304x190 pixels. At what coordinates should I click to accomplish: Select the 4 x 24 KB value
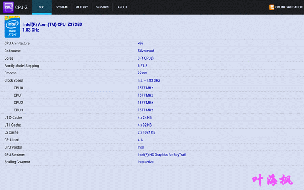coord(145,117)
